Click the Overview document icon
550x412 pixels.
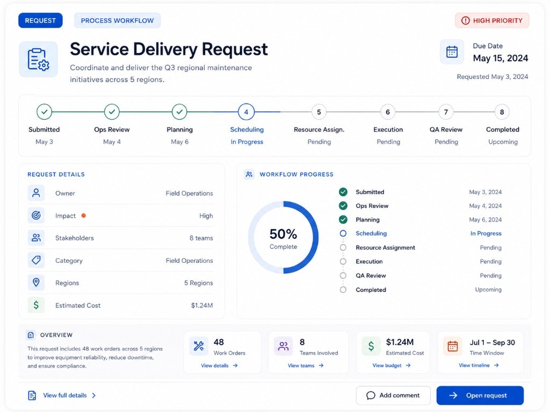31,335
